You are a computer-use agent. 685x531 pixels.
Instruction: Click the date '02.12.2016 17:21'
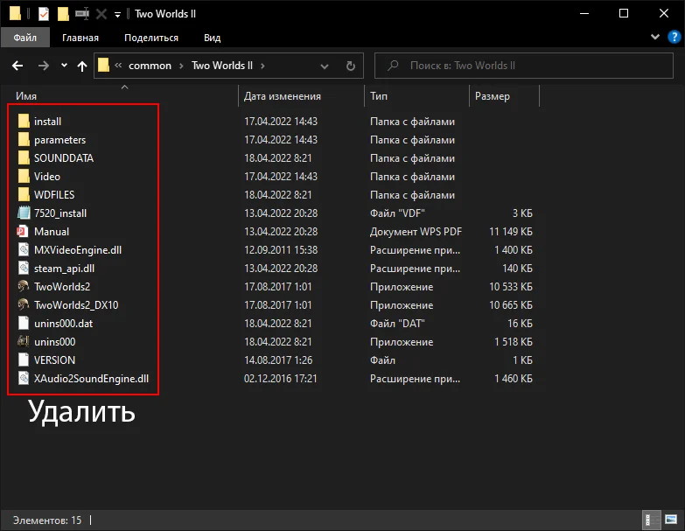coord(281,379)
